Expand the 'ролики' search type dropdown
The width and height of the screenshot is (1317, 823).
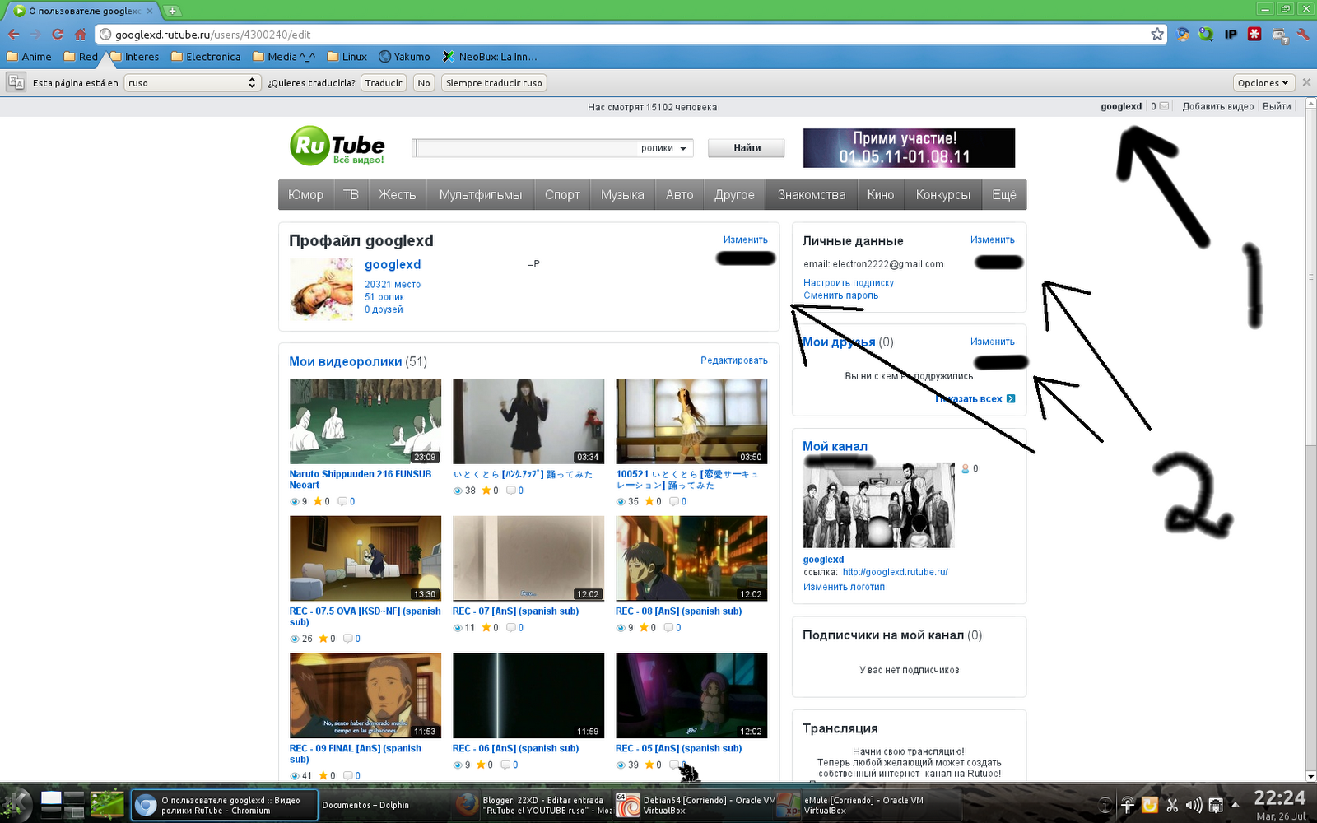pos(662,148)
